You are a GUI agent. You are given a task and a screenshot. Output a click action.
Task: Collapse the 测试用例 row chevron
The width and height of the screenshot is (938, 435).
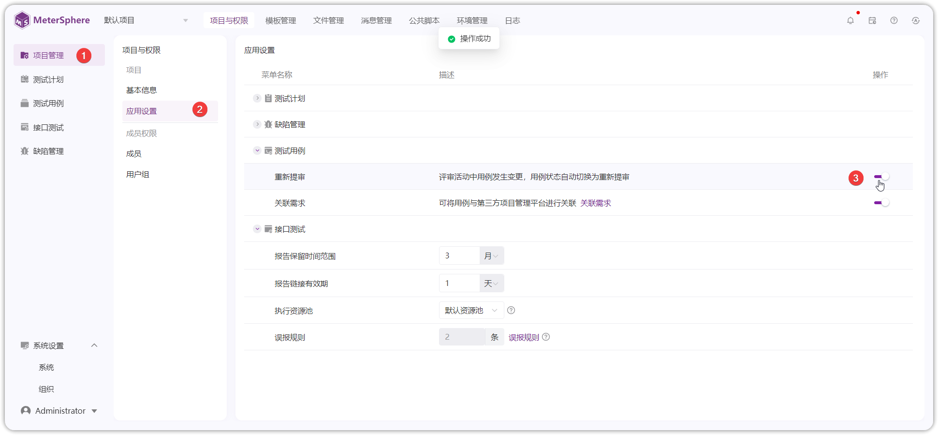(257, 150)
